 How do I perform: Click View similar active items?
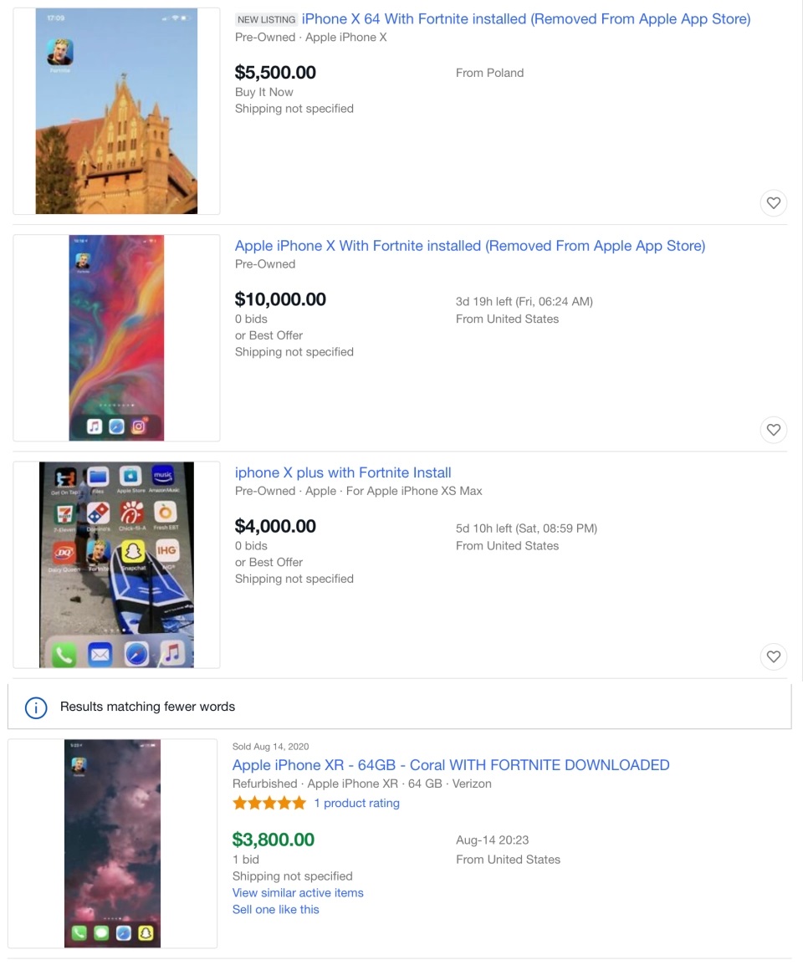298,893
